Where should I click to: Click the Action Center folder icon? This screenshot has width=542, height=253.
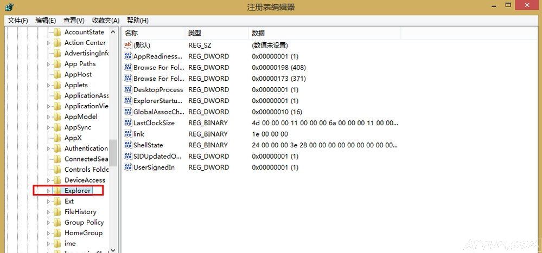point(57,43)
